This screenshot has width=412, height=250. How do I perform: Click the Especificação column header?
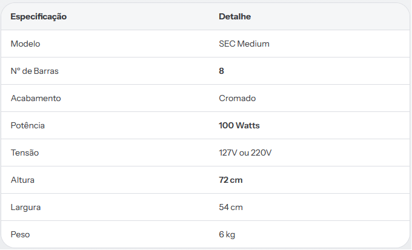point(39,16)
